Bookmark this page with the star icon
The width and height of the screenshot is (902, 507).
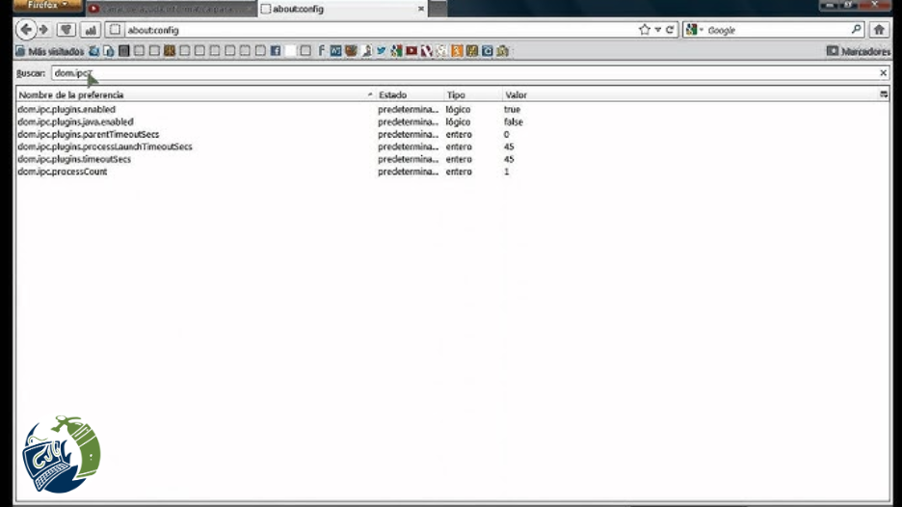(645, 30)
